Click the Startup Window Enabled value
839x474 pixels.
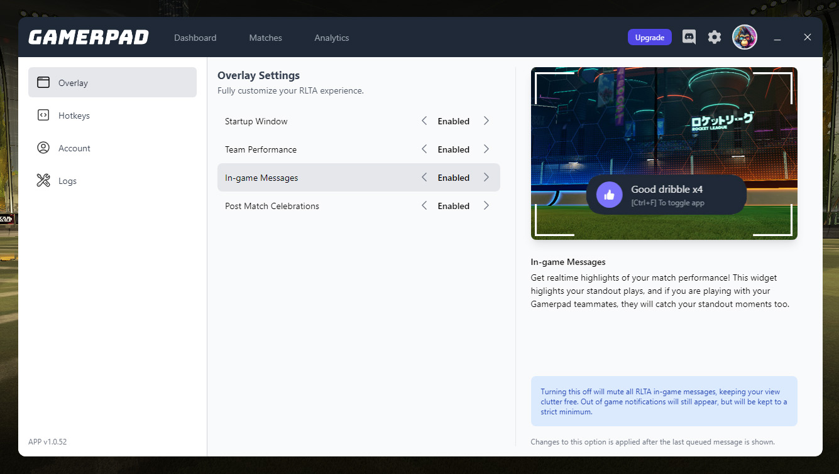[x=454, y=121]
